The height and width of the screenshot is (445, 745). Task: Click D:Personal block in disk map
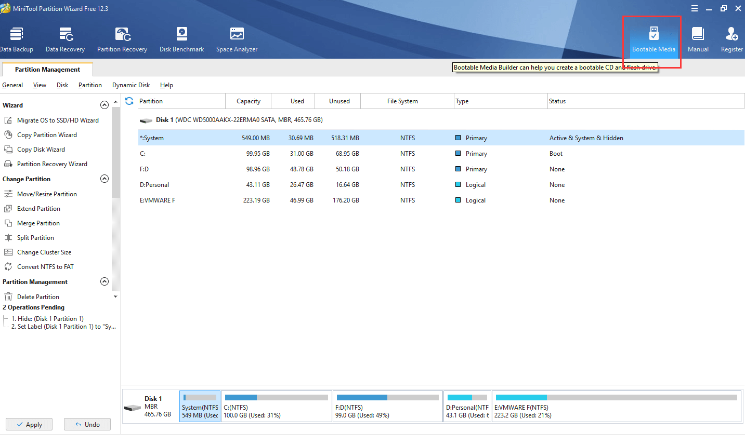(x=467, y=406)
